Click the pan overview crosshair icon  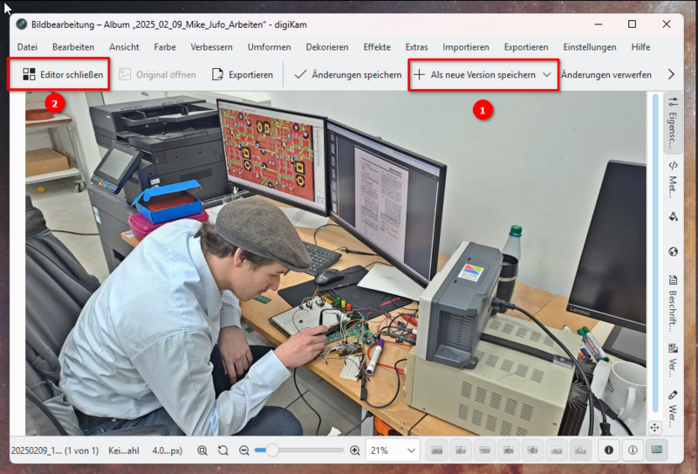coord(654,428)
